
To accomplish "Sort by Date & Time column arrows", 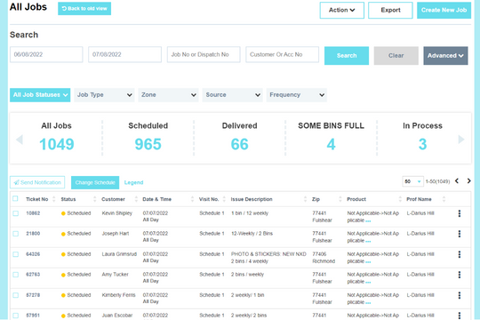I will point(192,199).
